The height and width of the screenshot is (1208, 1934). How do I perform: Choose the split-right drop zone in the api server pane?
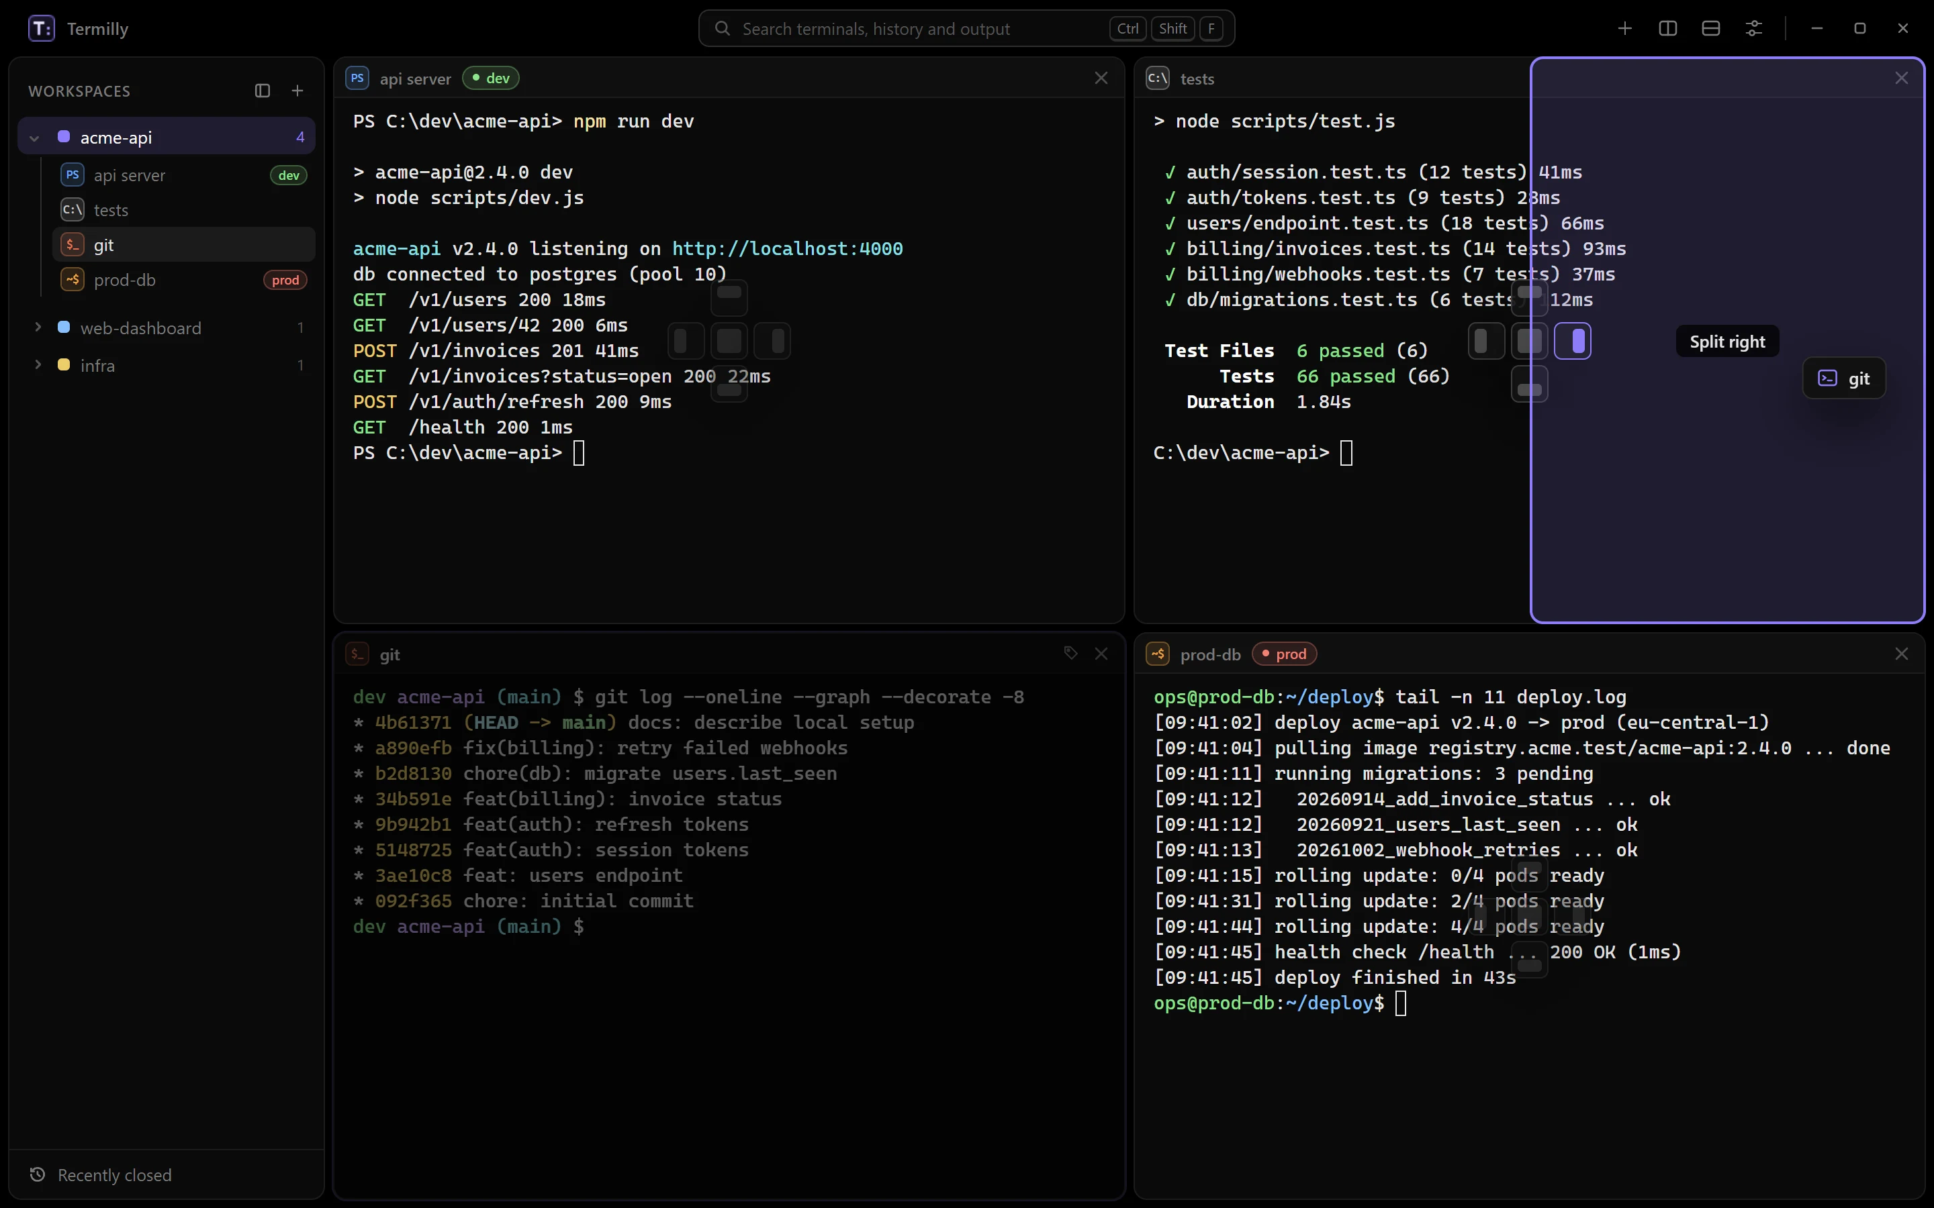[772, 341]
